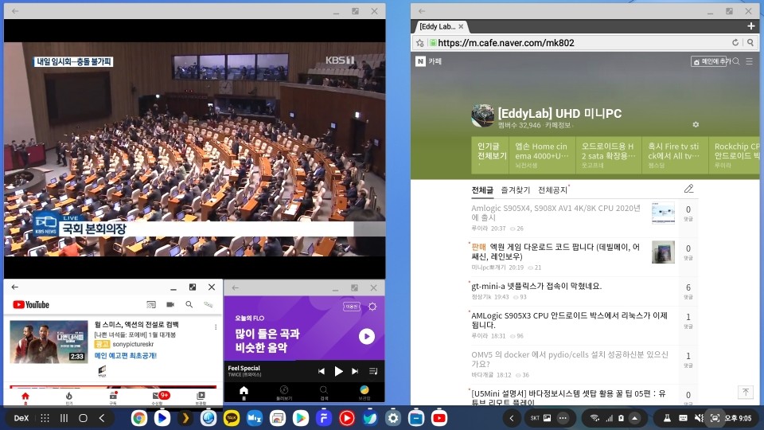The image size is (764, 430).
Task: Open the Settings gear on the taskbar
Action: tap(392, 418)
